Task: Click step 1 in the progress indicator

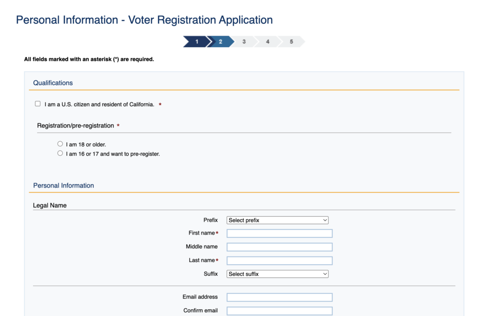Action: click(x=196, y=42)
